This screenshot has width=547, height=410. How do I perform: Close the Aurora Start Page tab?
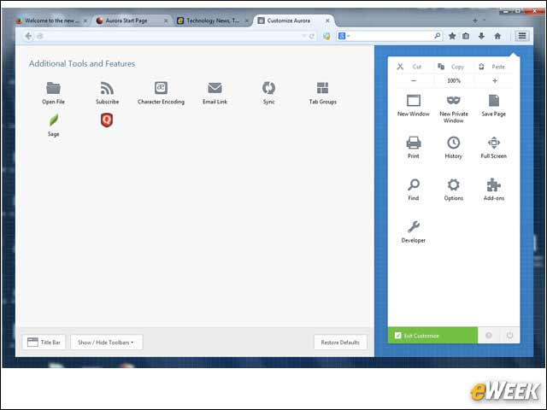(x=166, y=20)
